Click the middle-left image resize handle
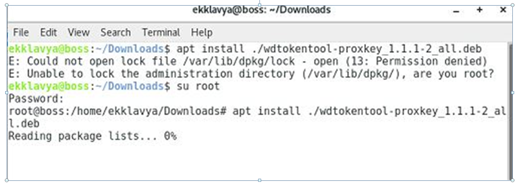This screenshot has height=189, width=518. [7, 93]
